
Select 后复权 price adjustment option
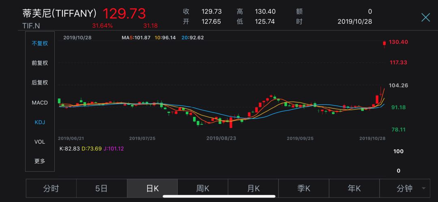pos(40,83)
